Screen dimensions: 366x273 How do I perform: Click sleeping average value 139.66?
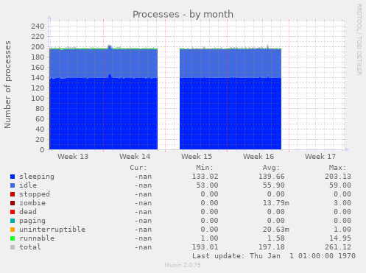point(272,177)
